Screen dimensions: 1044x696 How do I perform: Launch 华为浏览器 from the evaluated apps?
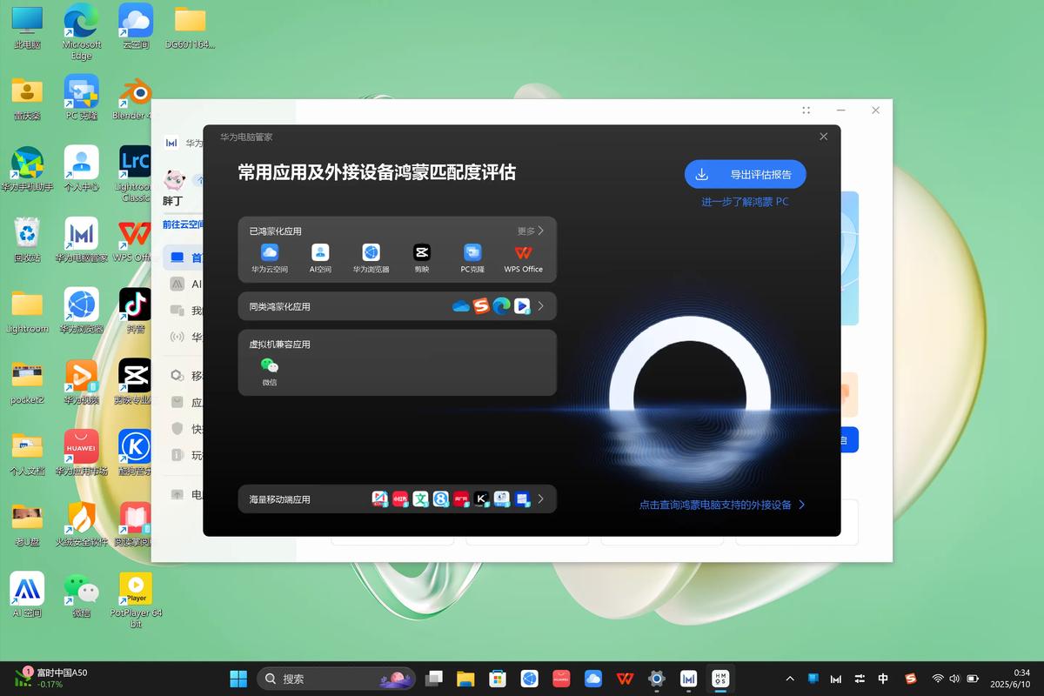pos(371,254)
